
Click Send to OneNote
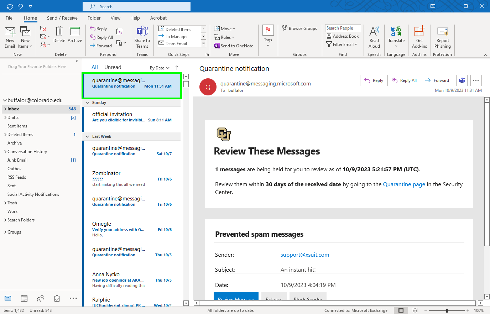(234, 46)
